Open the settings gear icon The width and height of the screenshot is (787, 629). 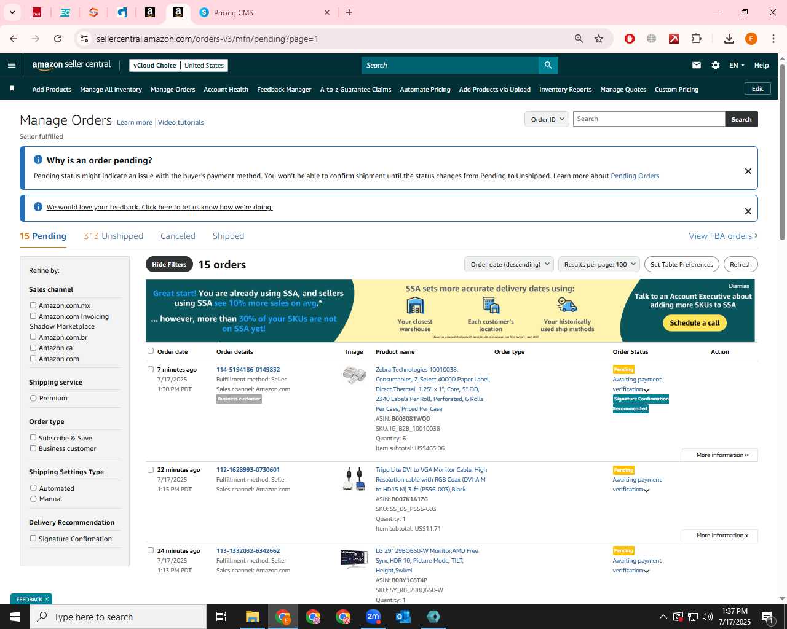pyautogui.click(x=716, y=65)
